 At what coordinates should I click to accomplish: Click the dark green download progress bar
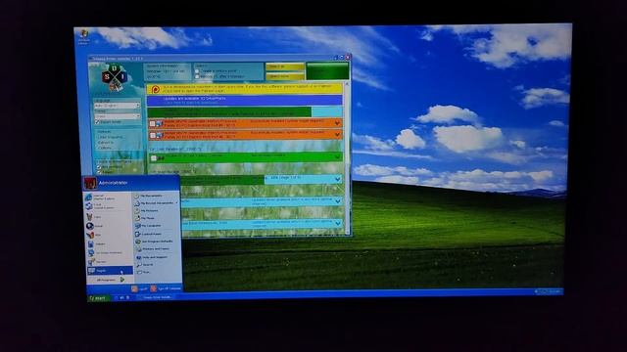(229, 112)
